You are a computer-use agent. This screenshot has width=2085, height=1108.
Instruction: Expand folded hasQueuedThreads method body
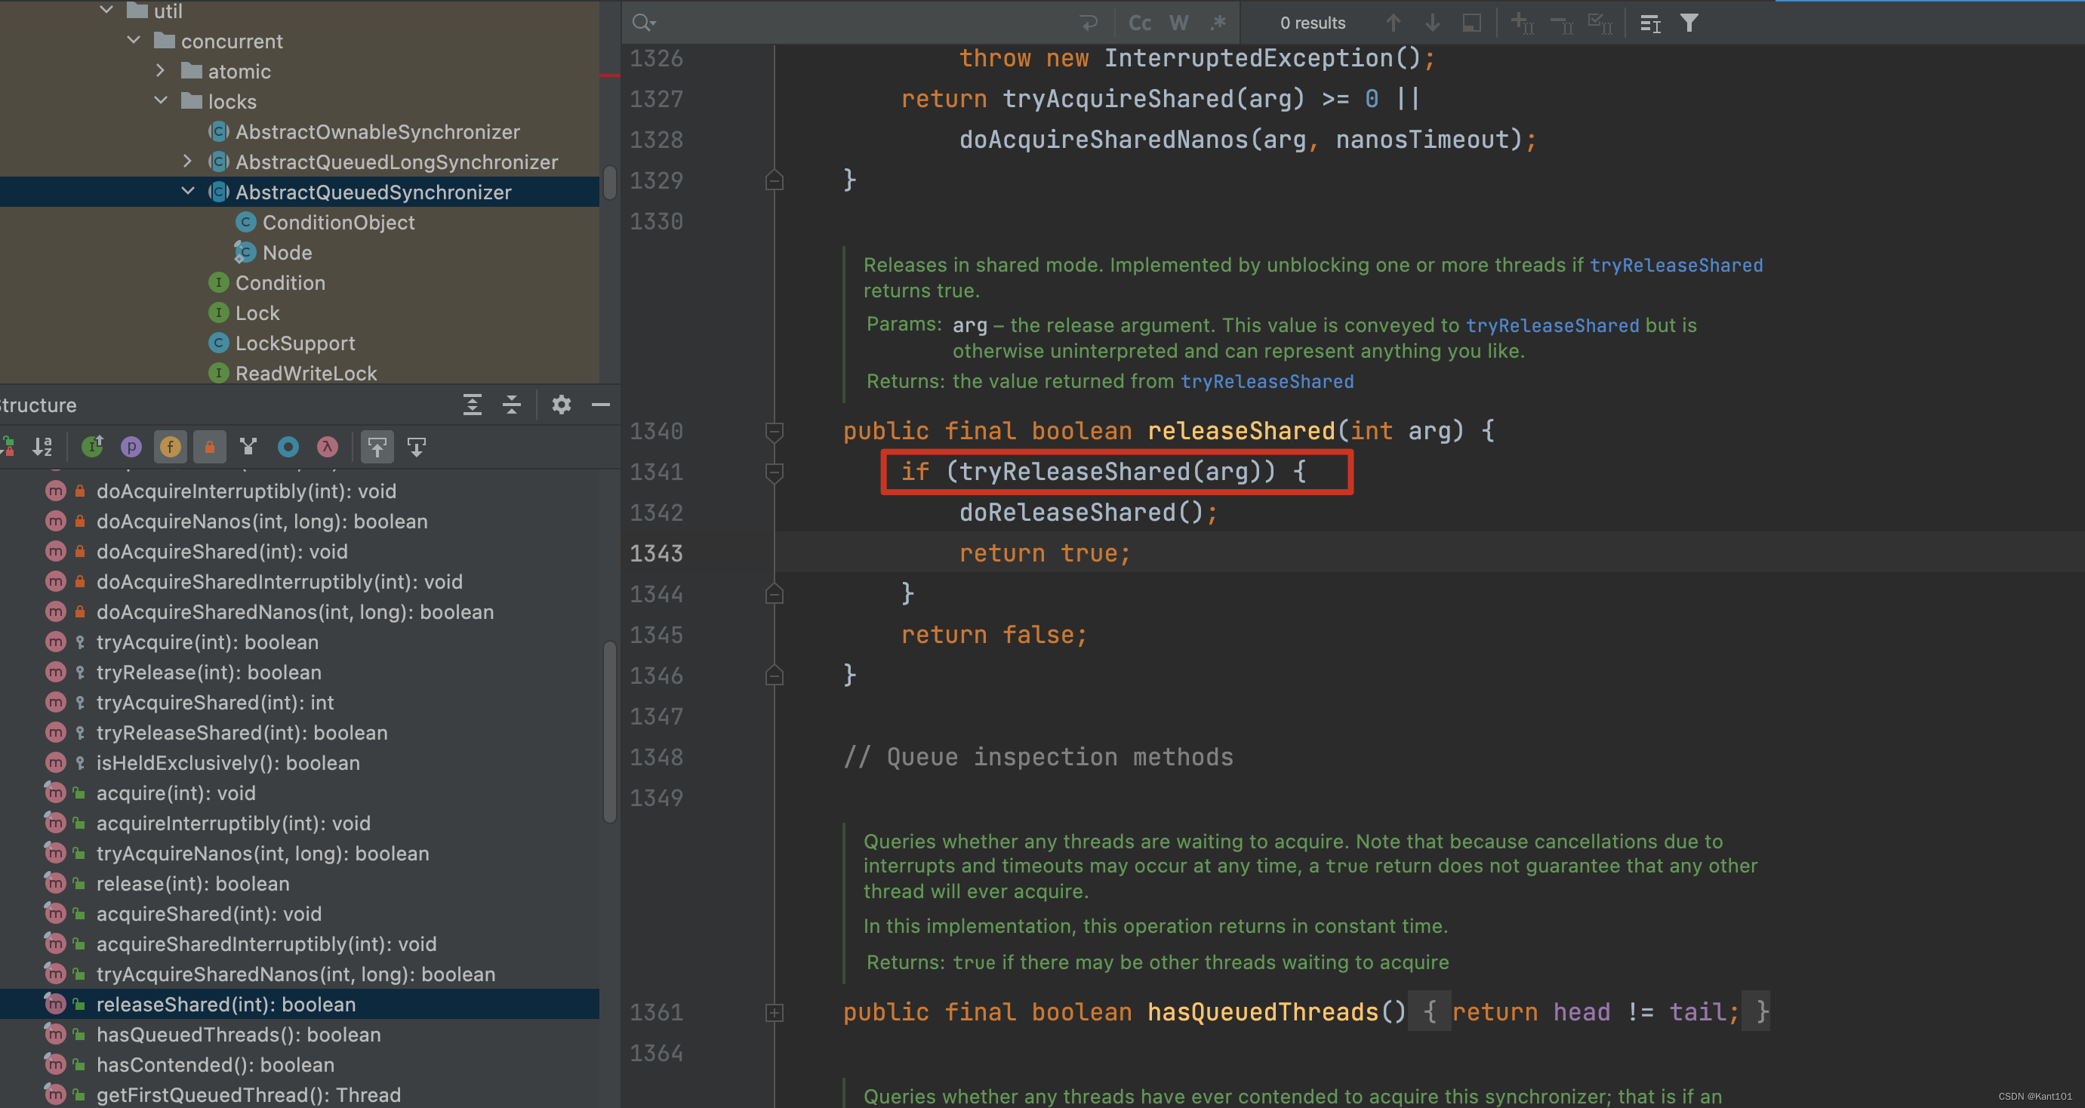[x=774, y=1012]
